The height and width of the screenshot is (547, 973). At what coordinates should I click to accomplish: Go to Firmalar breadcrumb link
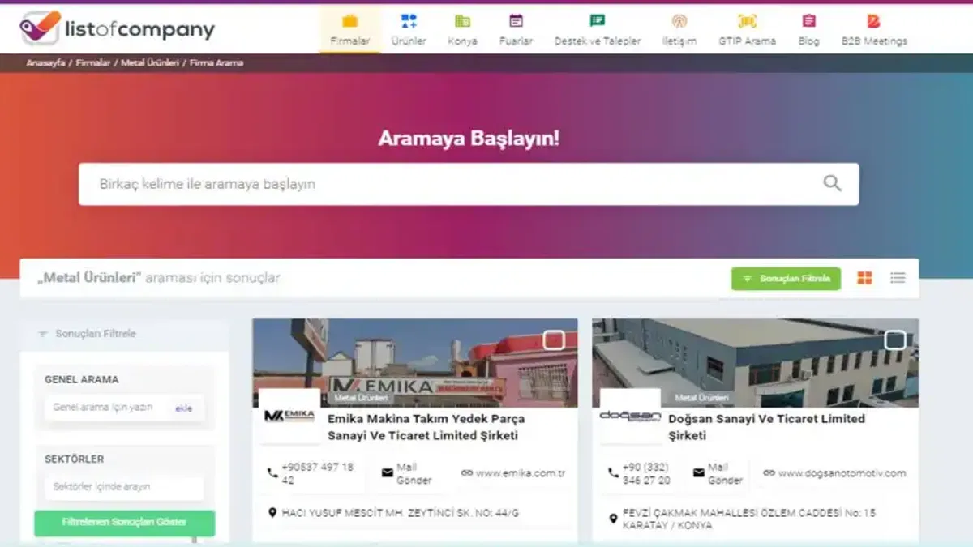tap(93, 62)
